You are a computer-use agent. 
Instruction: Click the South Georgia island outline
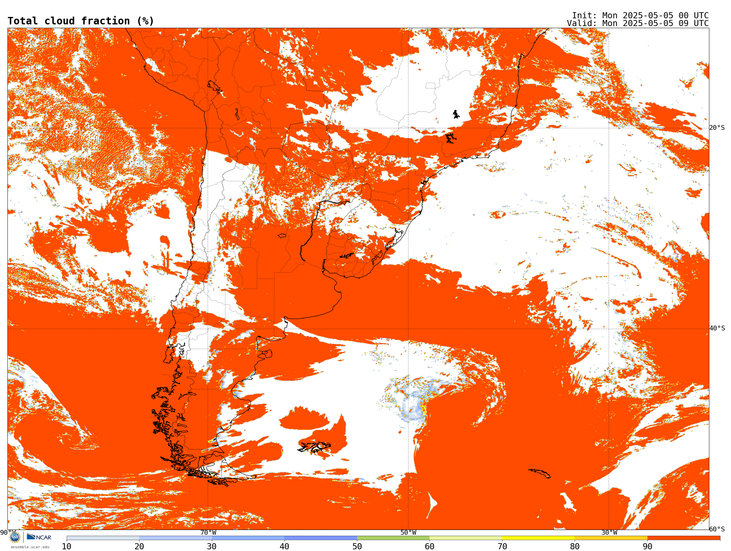(x=539, y=473)
